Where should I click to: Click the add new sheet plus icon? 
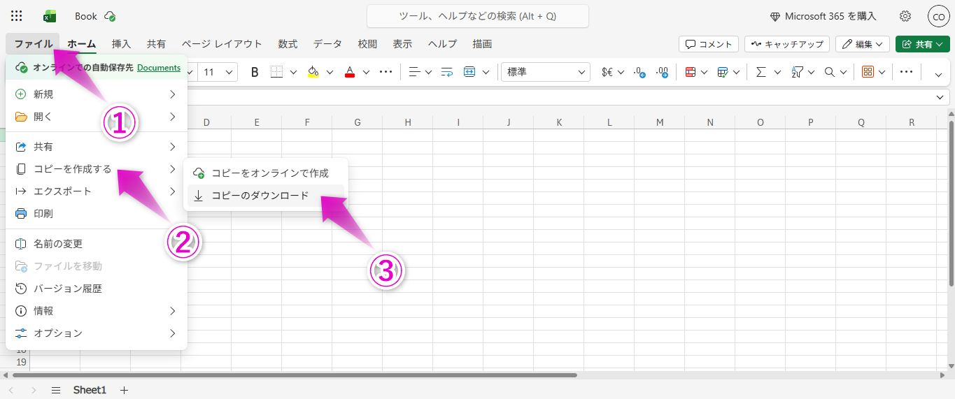[125, 390]
